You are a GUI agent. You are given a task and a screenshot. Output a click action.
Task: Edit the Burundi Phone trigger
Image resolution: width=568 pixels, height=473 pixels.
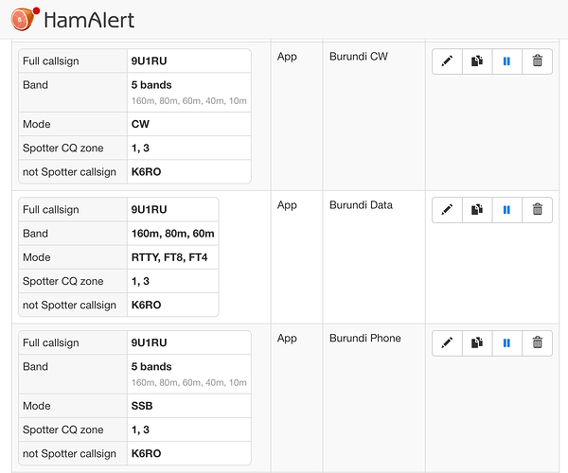click(447, 343)
